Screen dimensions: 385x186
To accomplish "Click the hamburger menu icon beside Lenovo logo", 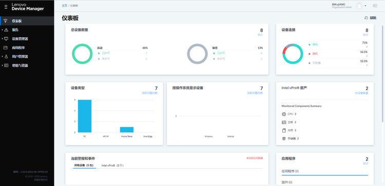I will click(6, 7).
